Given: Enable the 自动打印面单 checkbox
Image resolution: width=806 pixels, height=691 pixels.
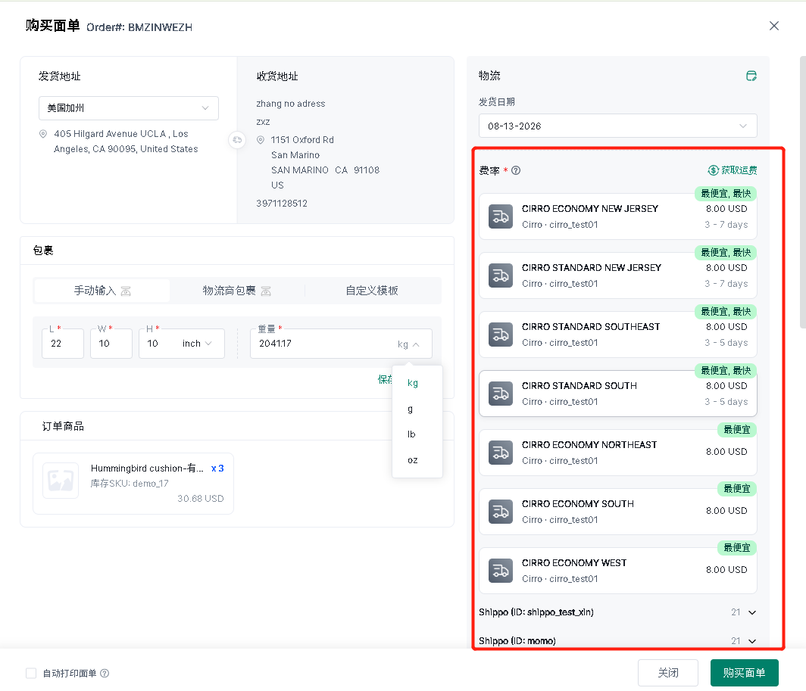Looking at the screenshot, I should click(x=31, y=673).
